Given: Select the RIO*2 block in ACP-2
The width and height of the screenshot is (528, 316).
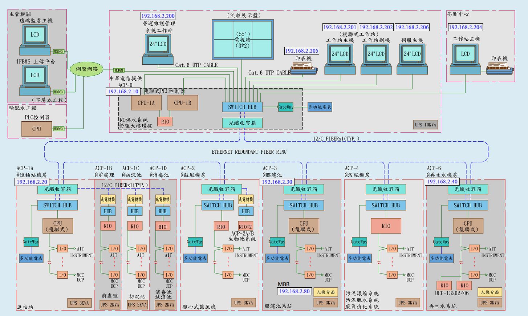Looking at the screenshot, I should point(245,226).
